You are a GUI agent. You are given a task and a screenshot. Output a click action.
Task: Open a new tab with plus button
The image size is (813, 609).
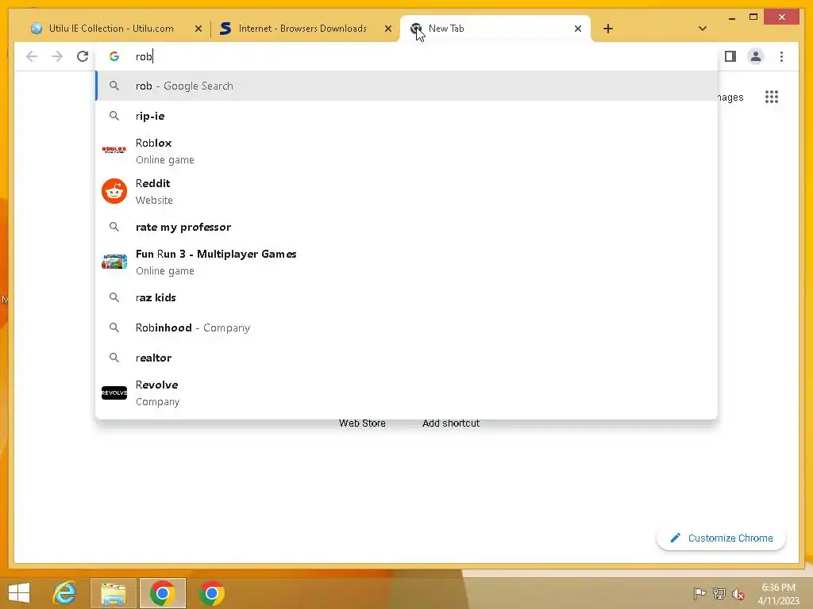[x=608, y=29]
